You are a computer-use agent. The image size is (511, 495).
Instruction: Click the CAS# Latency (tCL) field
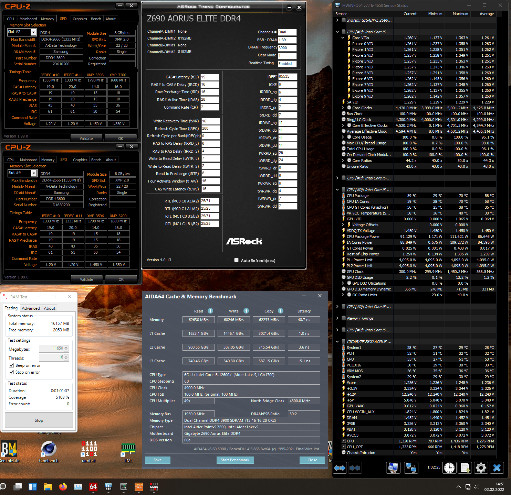pos(210,77)
